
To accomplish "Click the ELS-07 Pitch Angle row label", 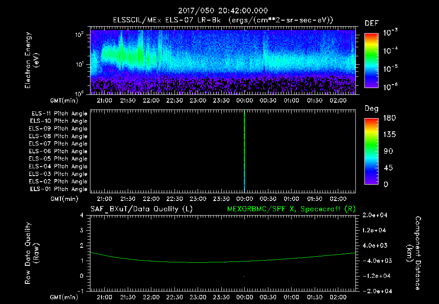I will (x=58, y=143).
